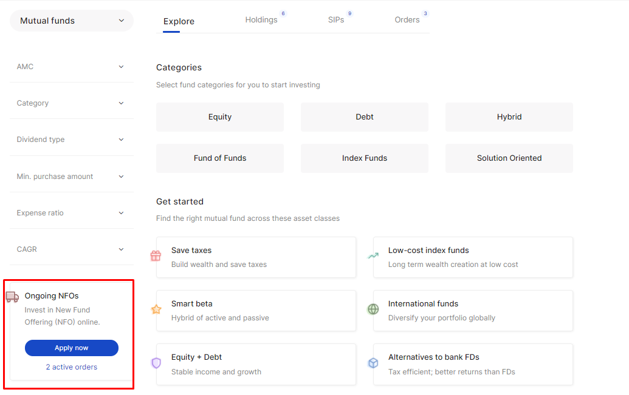This screenshot has width=629, height=395.
Task: Expand the CAGR filter
Action: [x=71, y=249]
